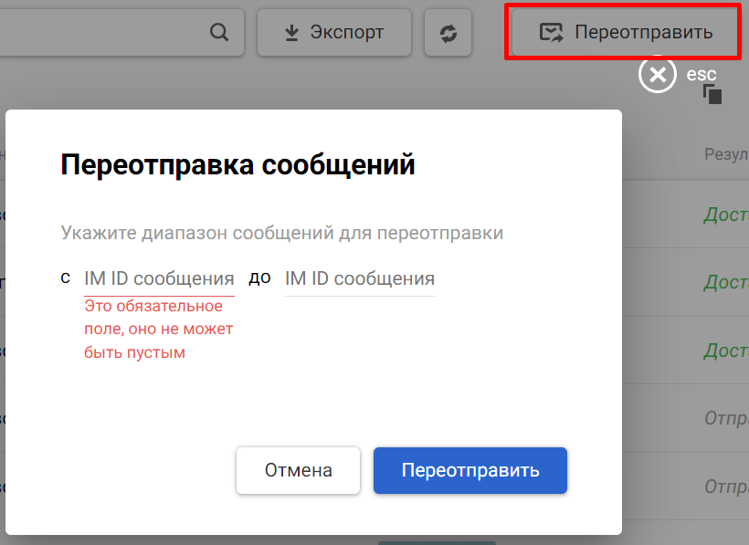This screenshot has height=545, width=749.
Task: Focus the ending "до" IM ID сообщения field
Action: (360, 278)
